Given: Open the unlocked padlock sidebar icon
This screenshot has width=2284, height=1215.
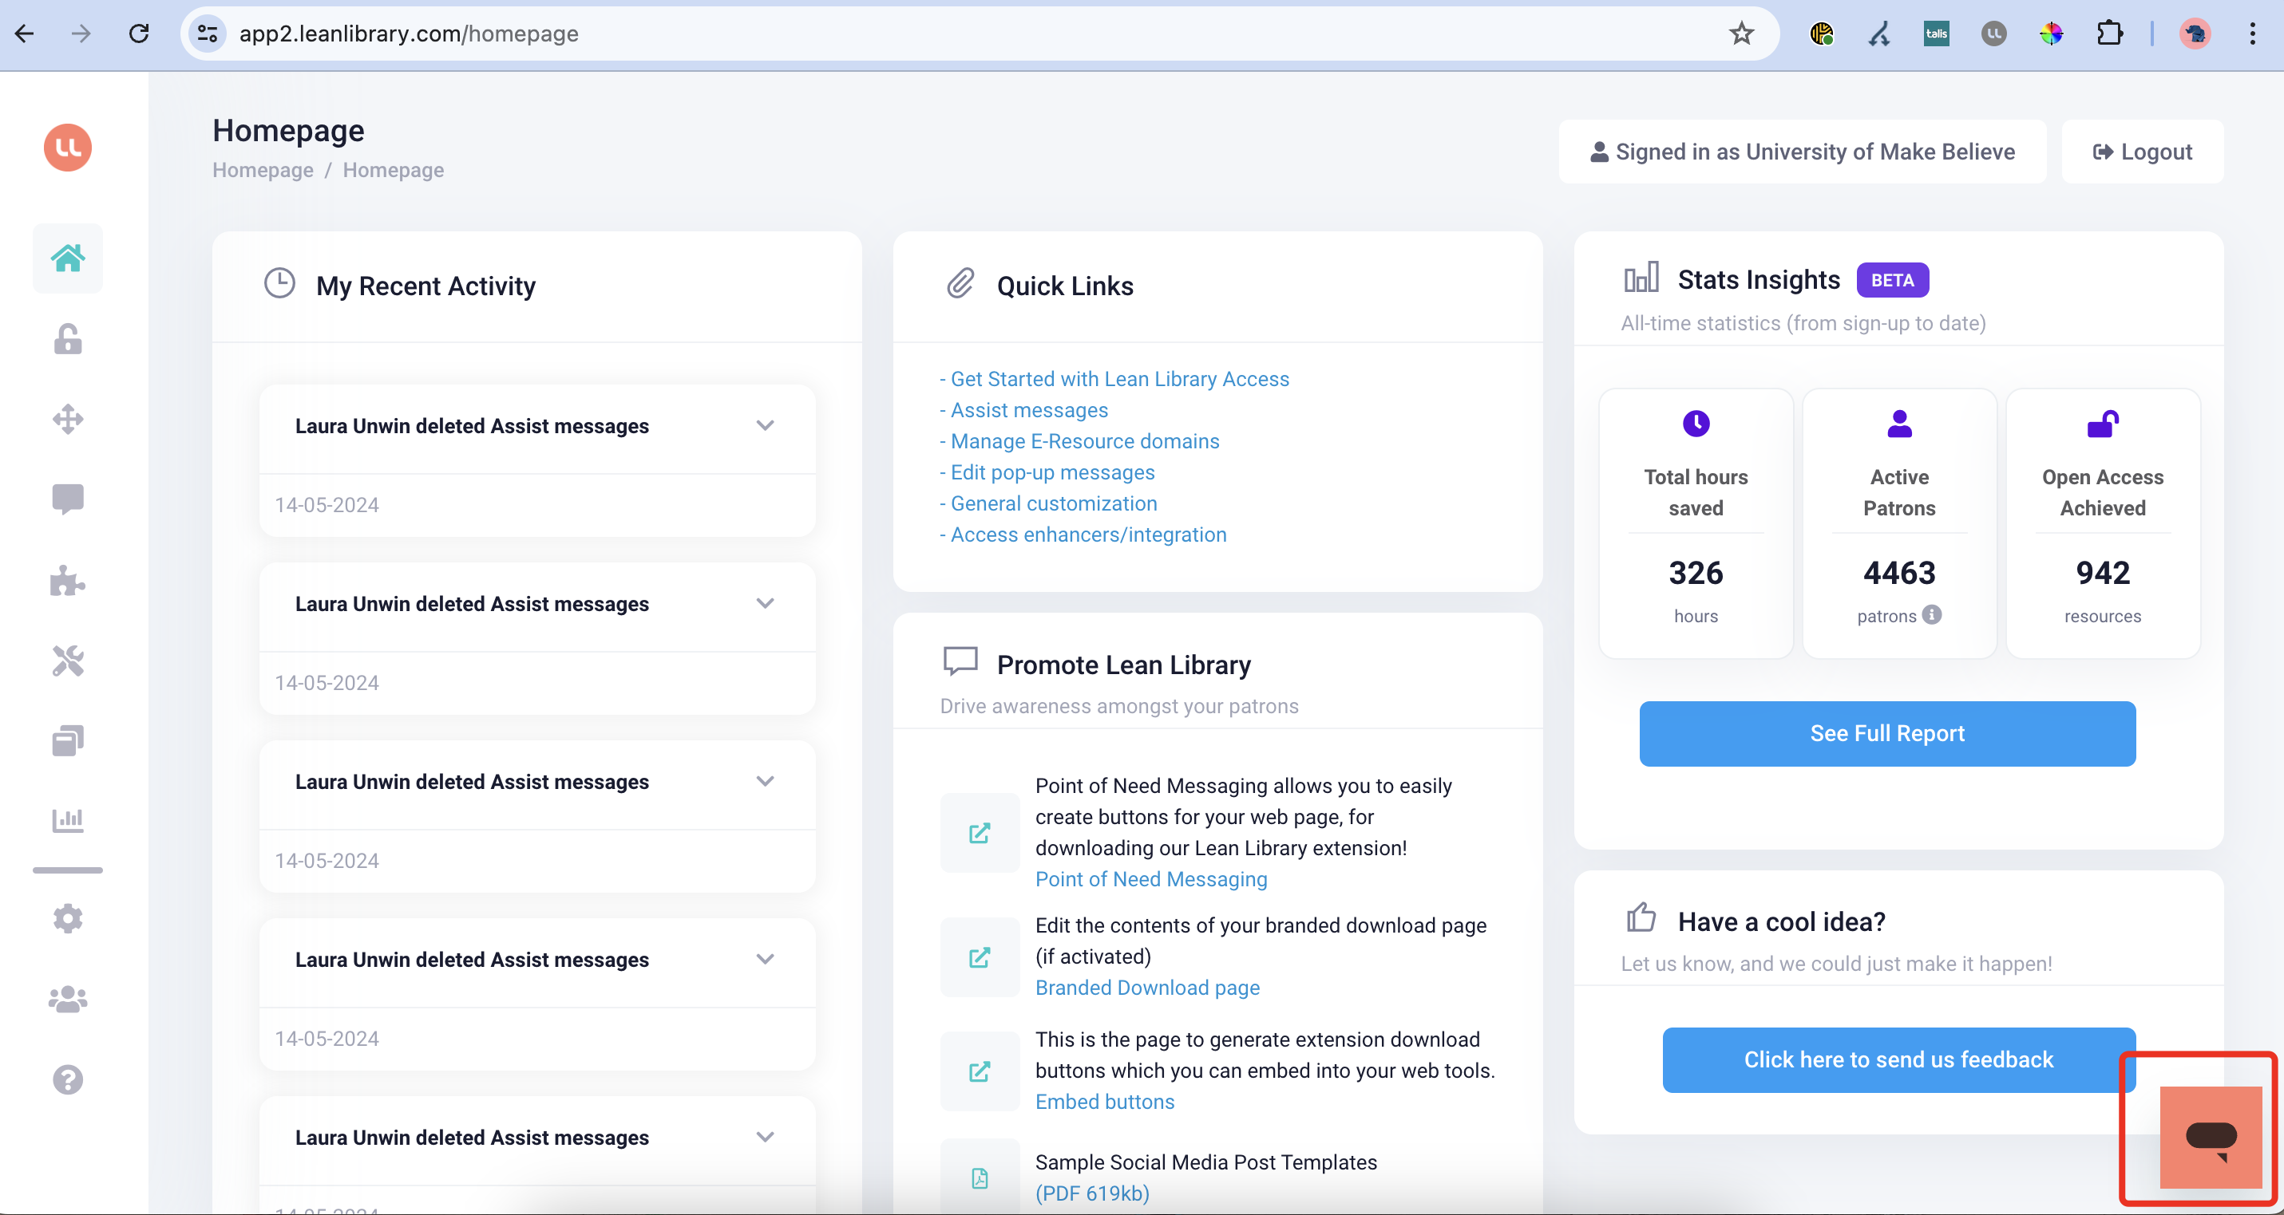Looking at the screenshot, I should [67, 338].
